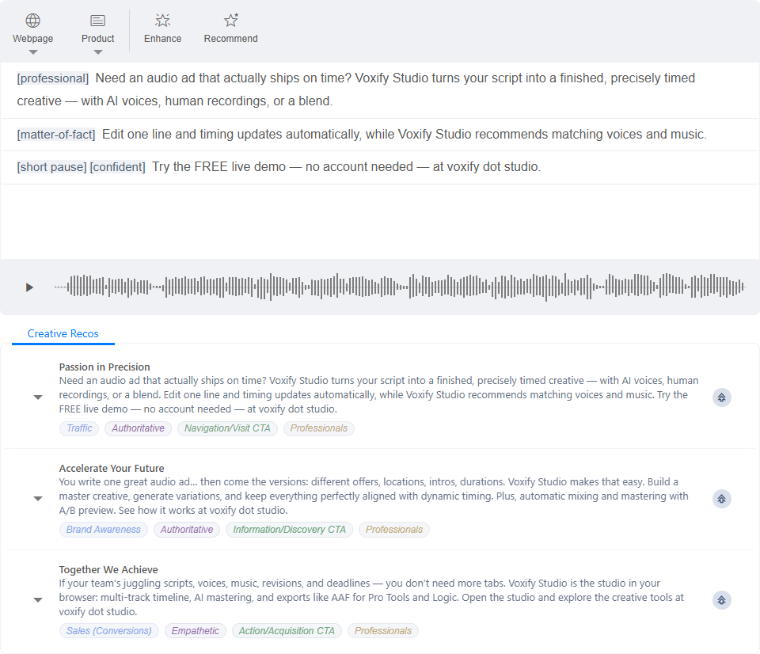Viewport: 760px width, 654px height.
Task: Open the dropdown arrow under Product
Action: [98, 52]
